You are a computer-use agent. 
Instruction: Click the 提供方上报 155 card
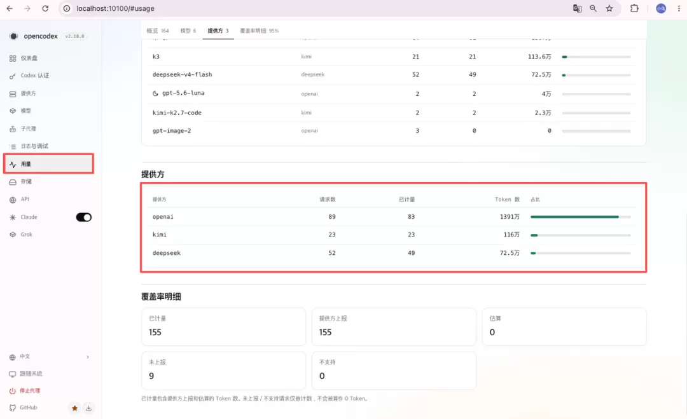pos(394,327)
